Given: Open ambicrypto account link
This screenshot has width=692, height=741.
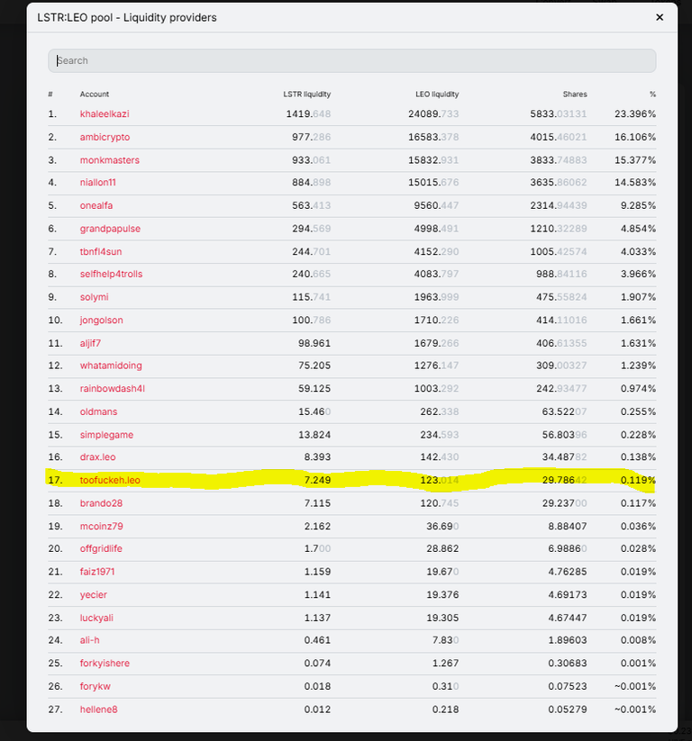Looking at the screenshot, I should 105,137.
